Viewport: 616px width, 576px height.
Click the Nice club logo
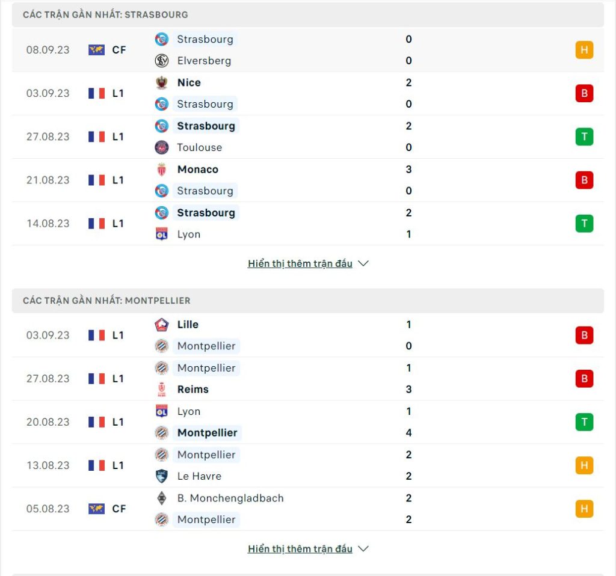click(x=161, y=82)
